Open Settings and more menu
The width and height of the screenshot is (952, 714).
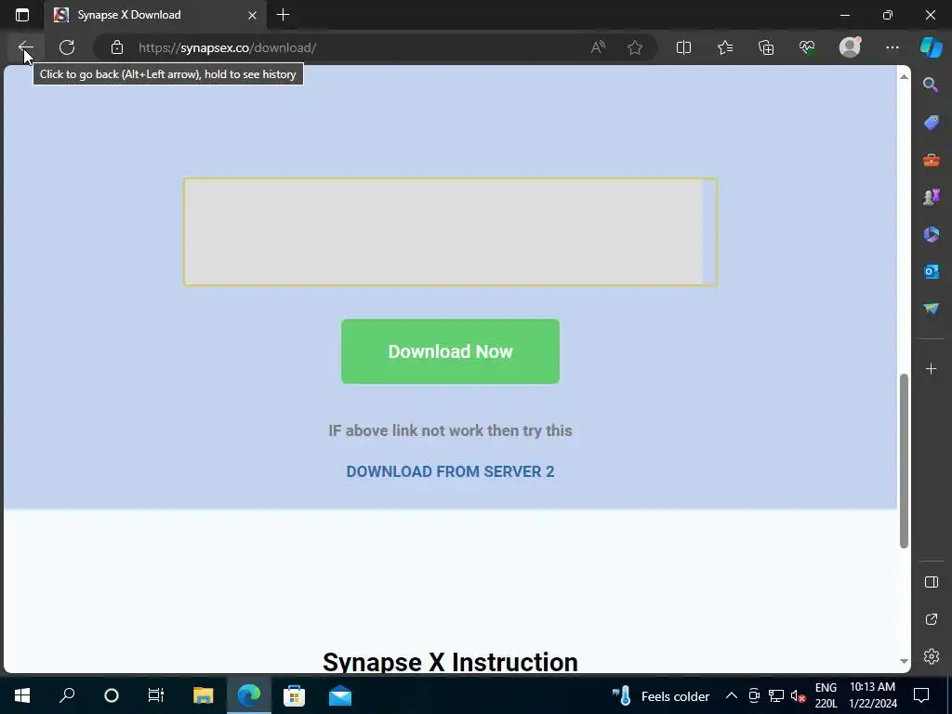(x=892, y=47)
